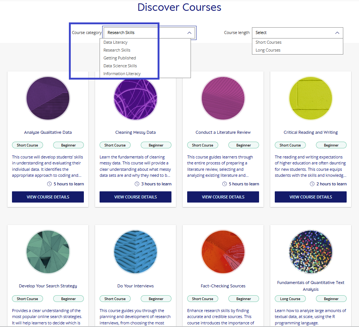Image resolution: width=359 pixels, height=327 pixels.
Task: Collapse the Course category dropdown chevron
Action: (189, 33)
